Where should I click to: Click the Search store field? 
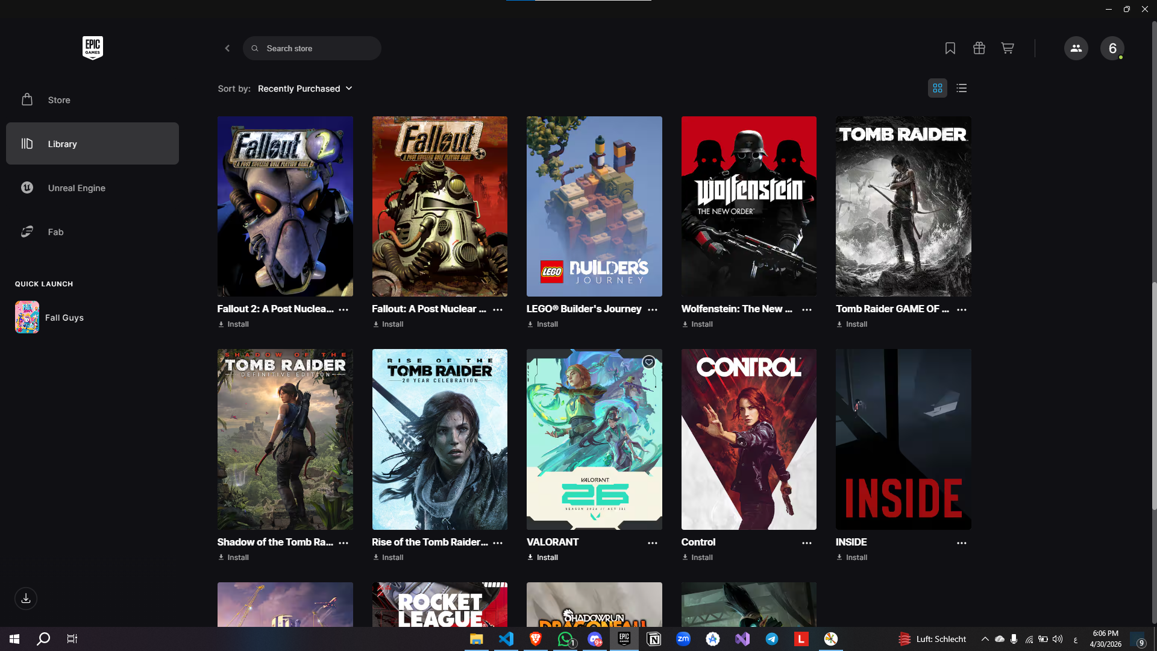[312, 48]
